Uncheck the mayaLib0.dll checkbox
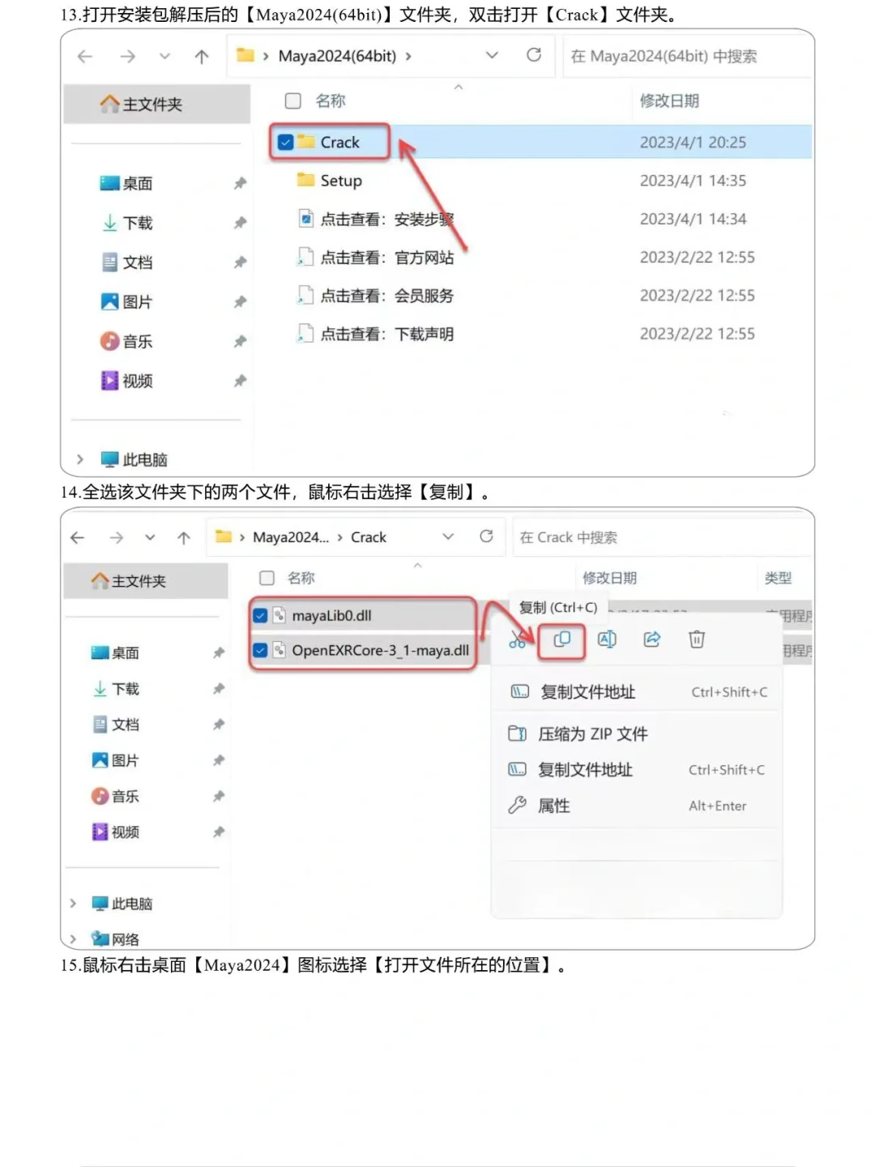Image resolution: width=875 pixels, height=1167 pixels. (x=260, y=616)
